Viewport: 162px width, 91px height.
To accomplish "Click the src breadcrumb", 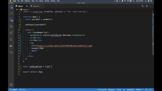I will (17, 10).
